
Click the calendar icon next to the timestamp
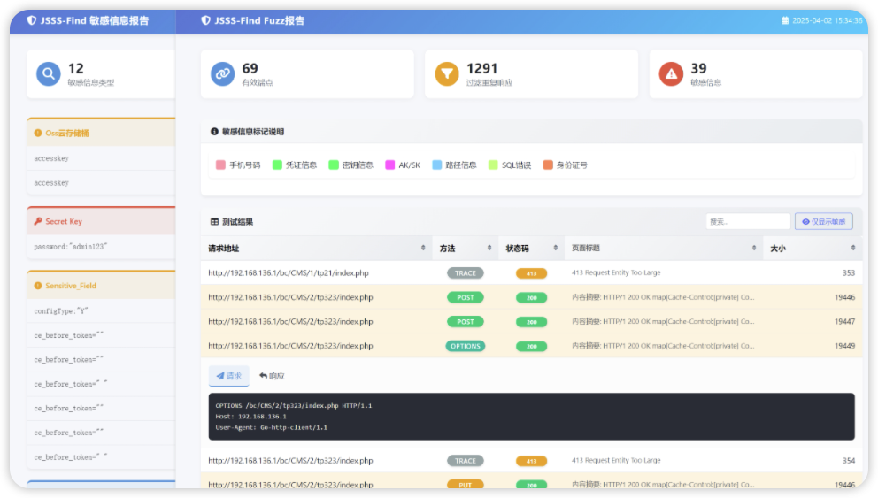point(784,20)
